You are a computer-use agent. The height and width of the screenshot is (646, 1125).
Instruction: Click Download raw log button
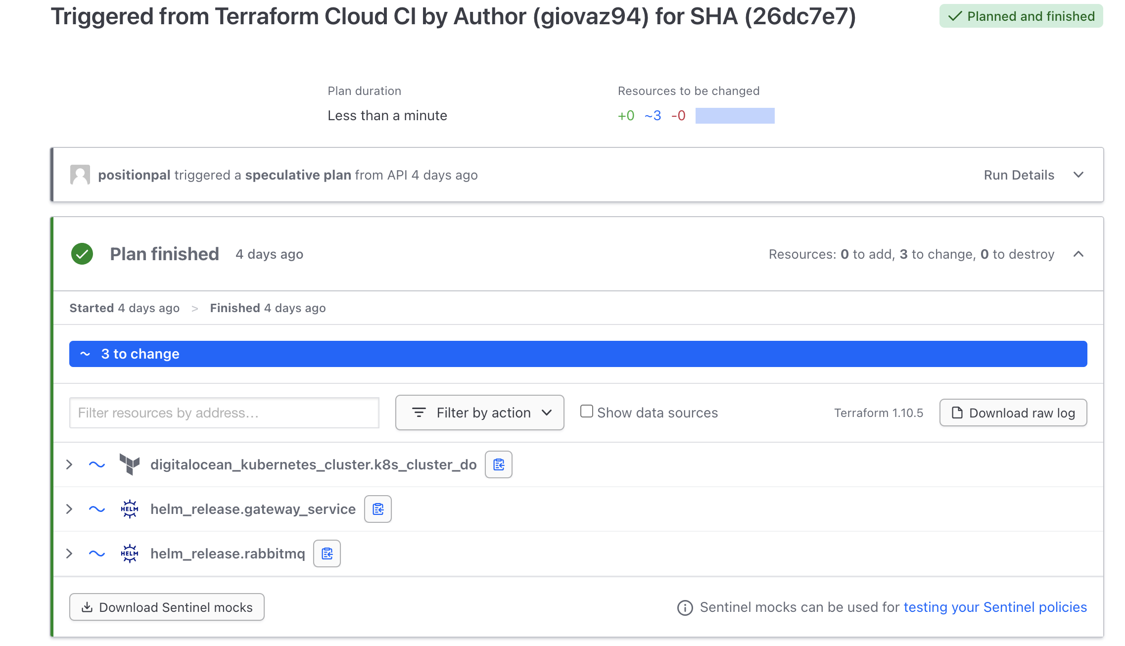pos(1013,413)
